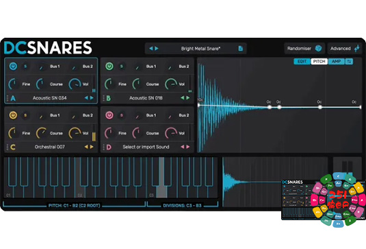Solo layer C with S button
The height and width of the screenshot is (249, 366).
[25, 115]
